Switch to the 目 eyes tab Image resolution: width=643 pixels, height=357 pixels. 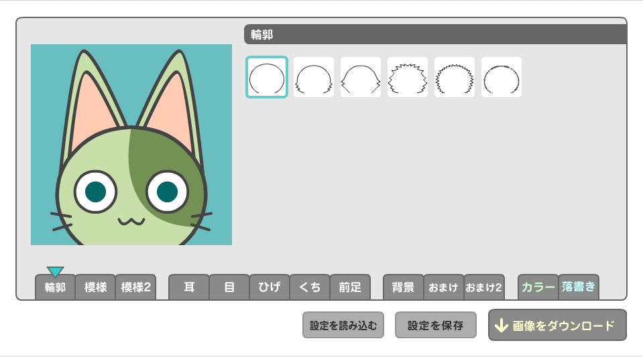click(229, 287)
